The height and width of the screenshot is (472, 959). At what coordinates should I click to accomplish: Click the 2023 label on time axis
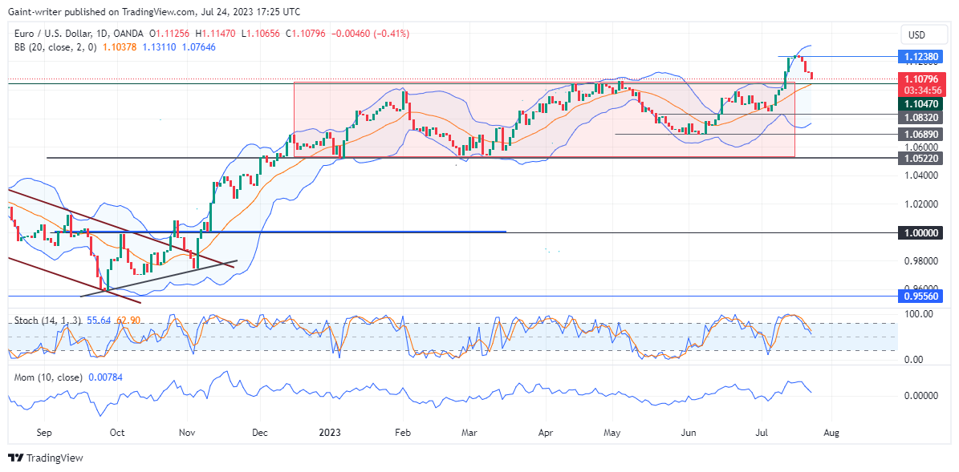(x=330, y=432)
